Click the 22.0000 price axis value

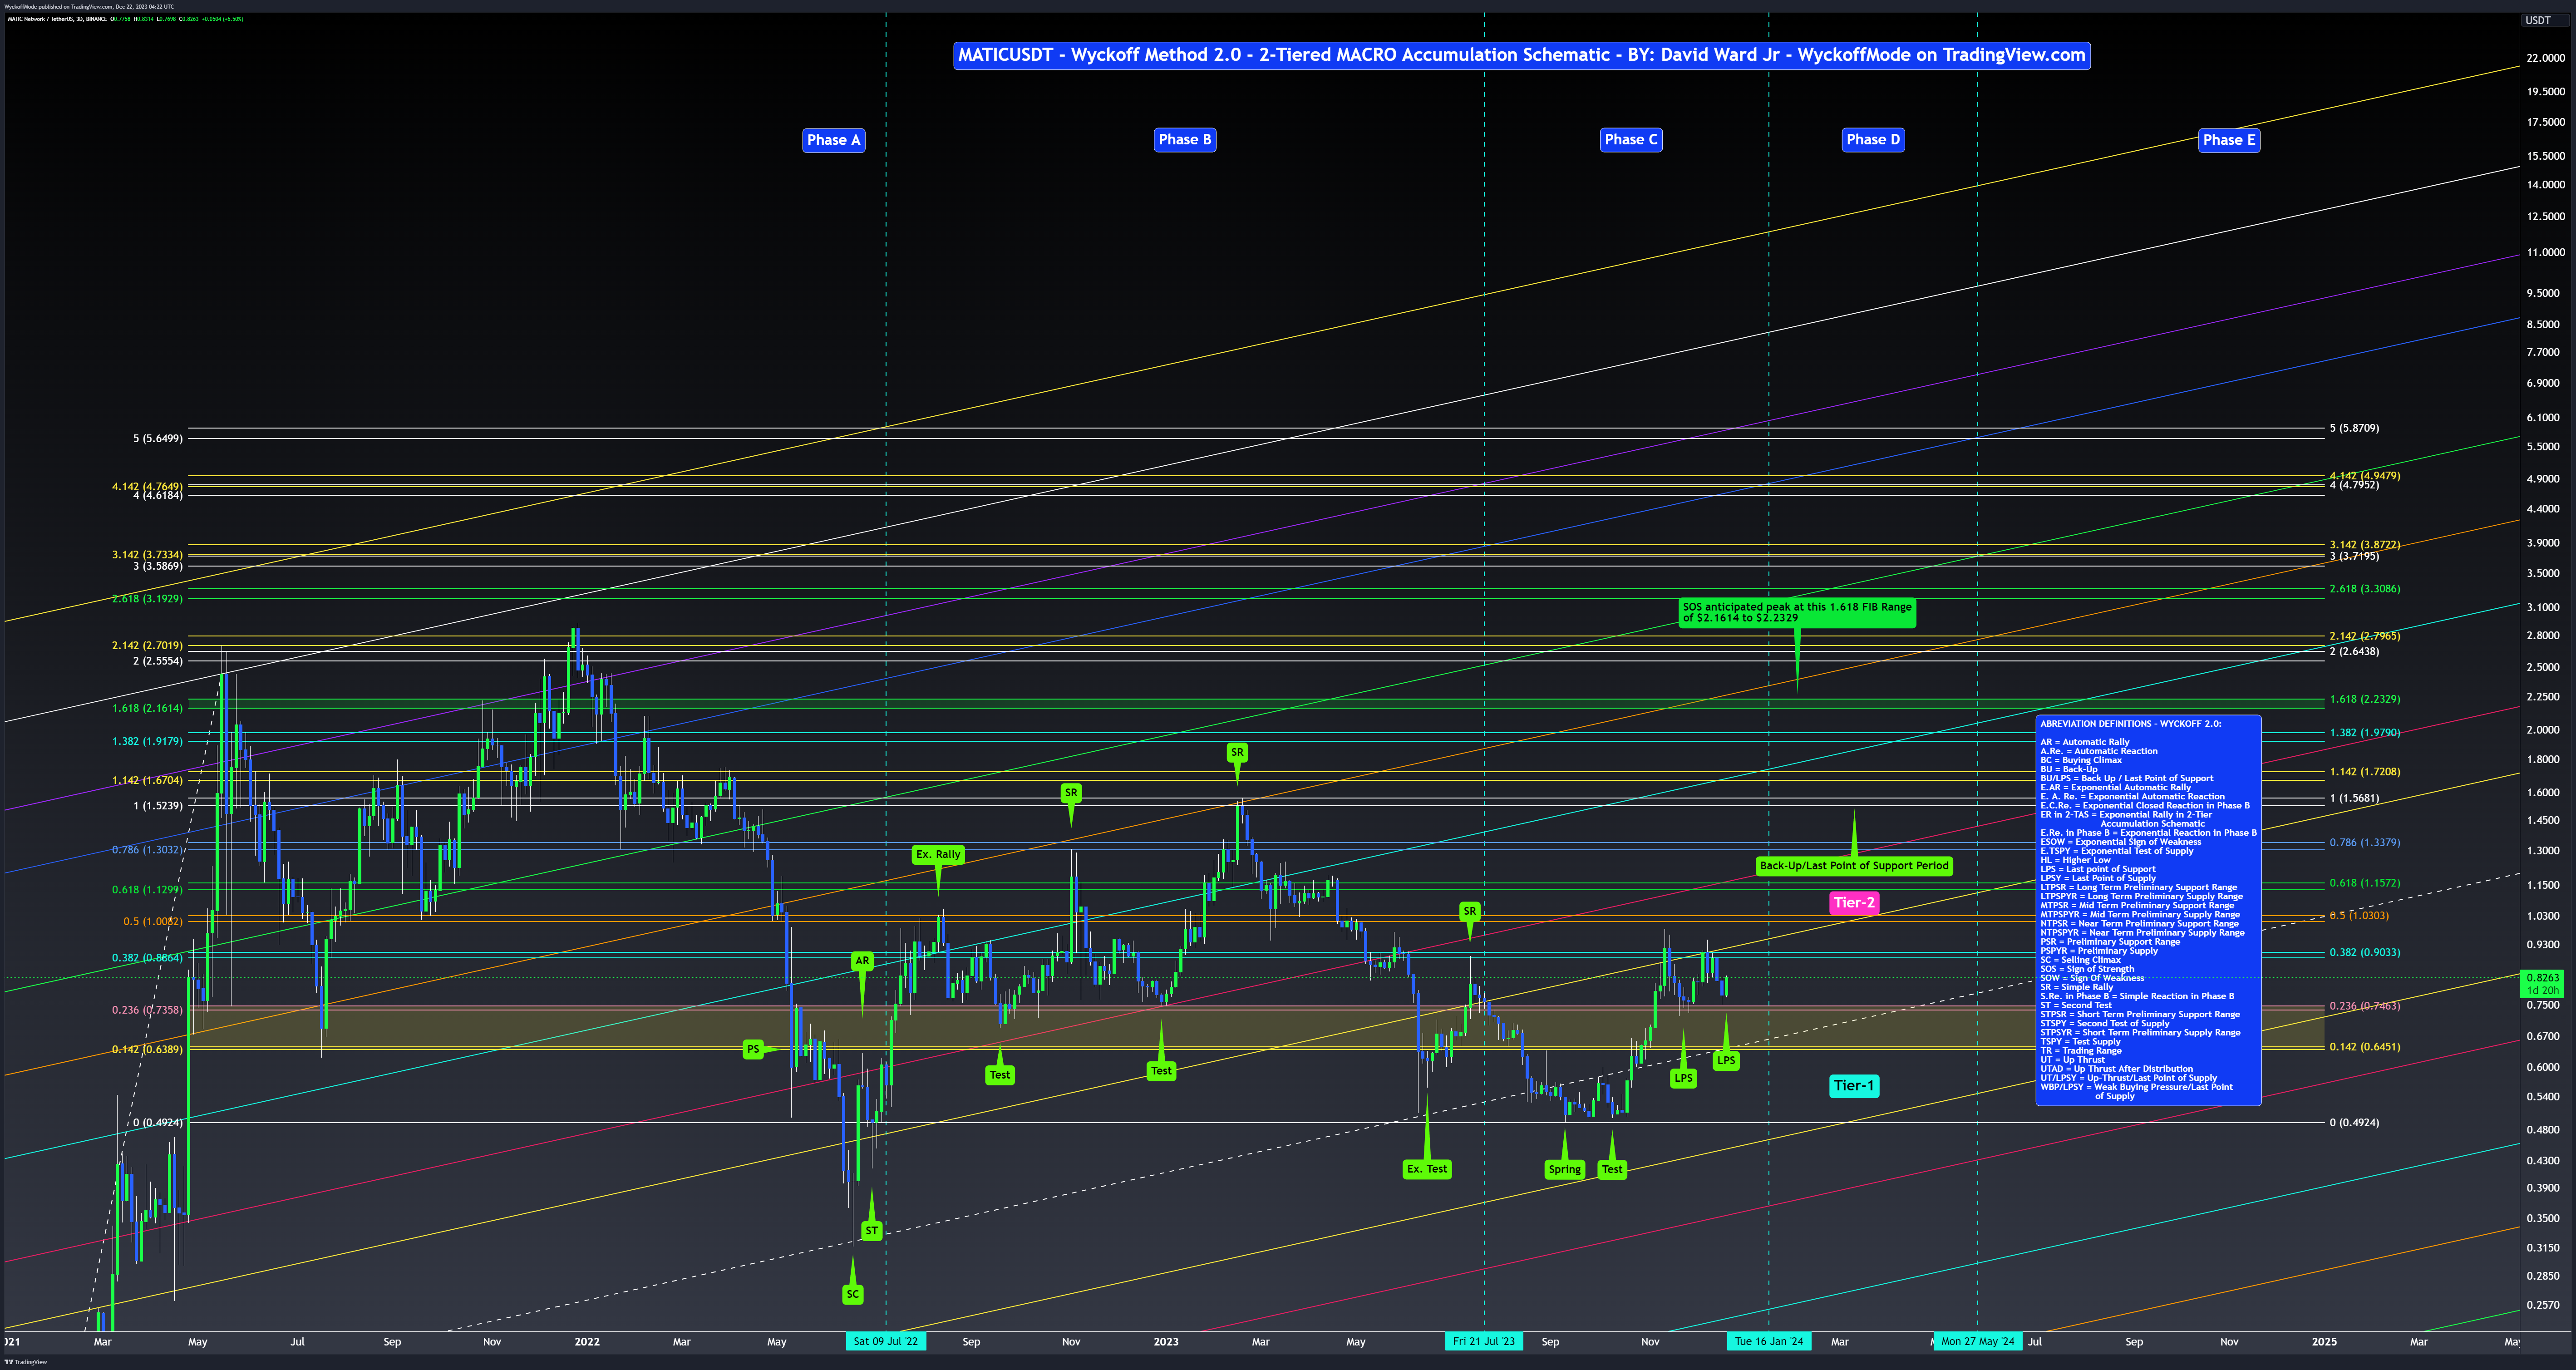click(x=2546, y=59)
